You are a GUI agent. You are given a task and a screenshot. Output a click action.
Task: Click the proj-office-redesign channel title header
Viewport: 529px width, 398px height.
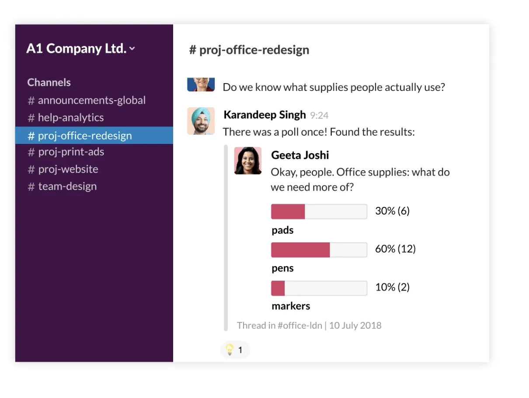(x=249, y=50)
